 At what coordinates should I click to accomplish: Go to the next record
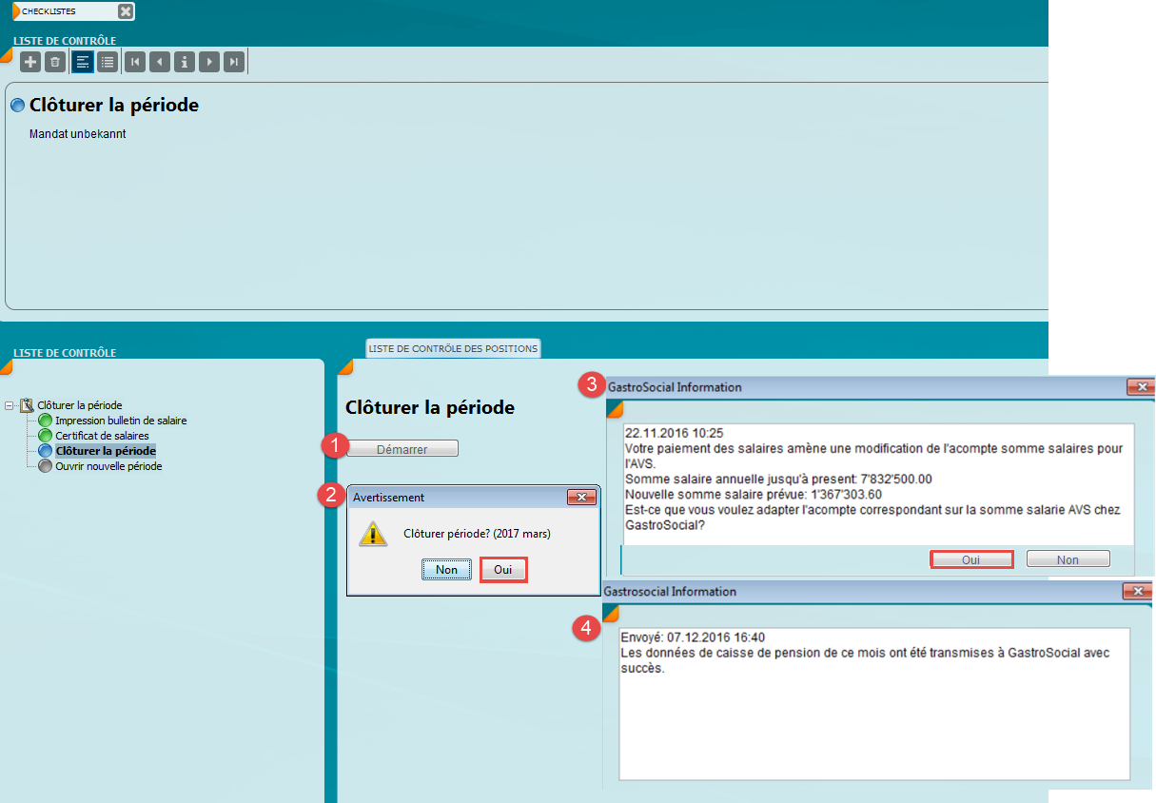[209, 63]
